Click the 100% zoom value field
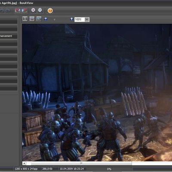Image resolution: width=172 pixels, height=172 pixels. (80, 19)
